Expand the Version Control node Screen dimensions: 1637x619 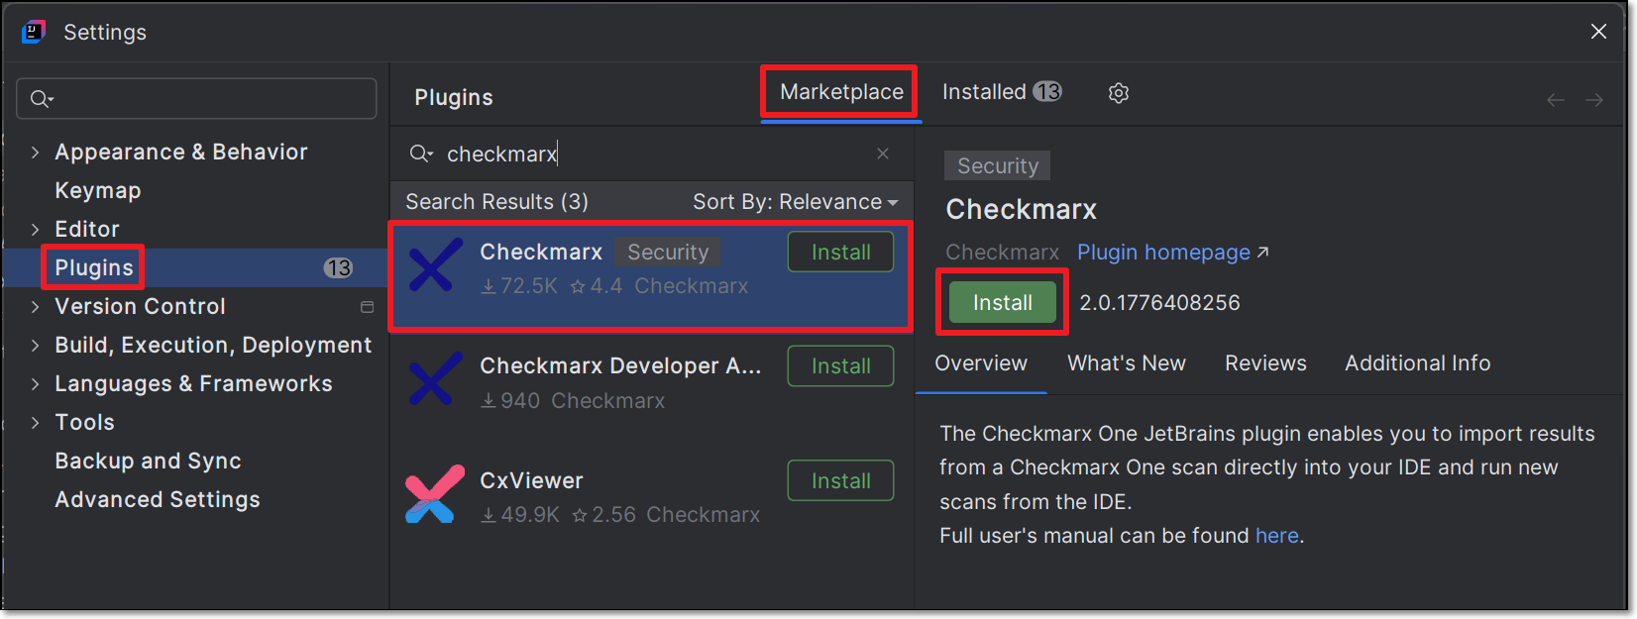(35, 307)
